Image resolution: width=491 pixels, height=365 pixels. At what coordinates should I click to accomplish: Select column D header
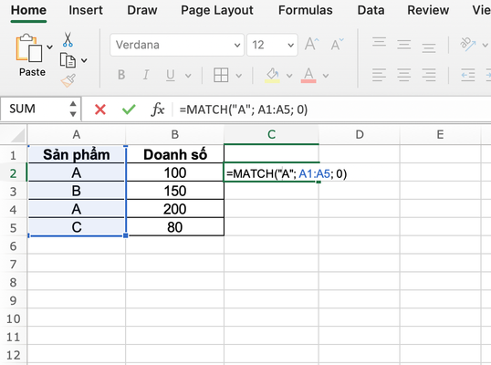360,135
